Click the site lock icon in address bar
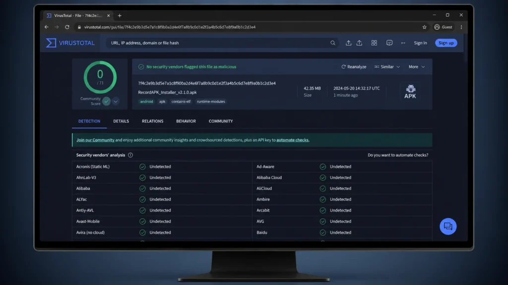Viewport: 508px width, 285px height. click(x=79, y=27)
